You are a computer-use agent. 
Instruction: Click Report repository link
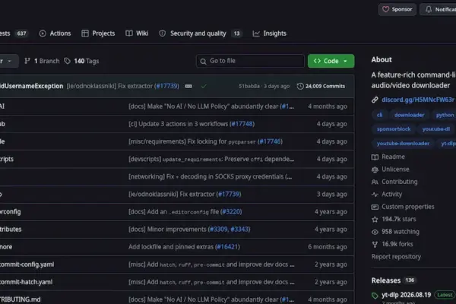click(x=396, y=257)
